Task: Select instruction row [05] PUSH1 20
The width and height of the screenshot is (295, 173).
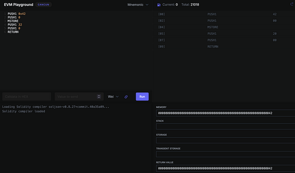Action: 224,34
